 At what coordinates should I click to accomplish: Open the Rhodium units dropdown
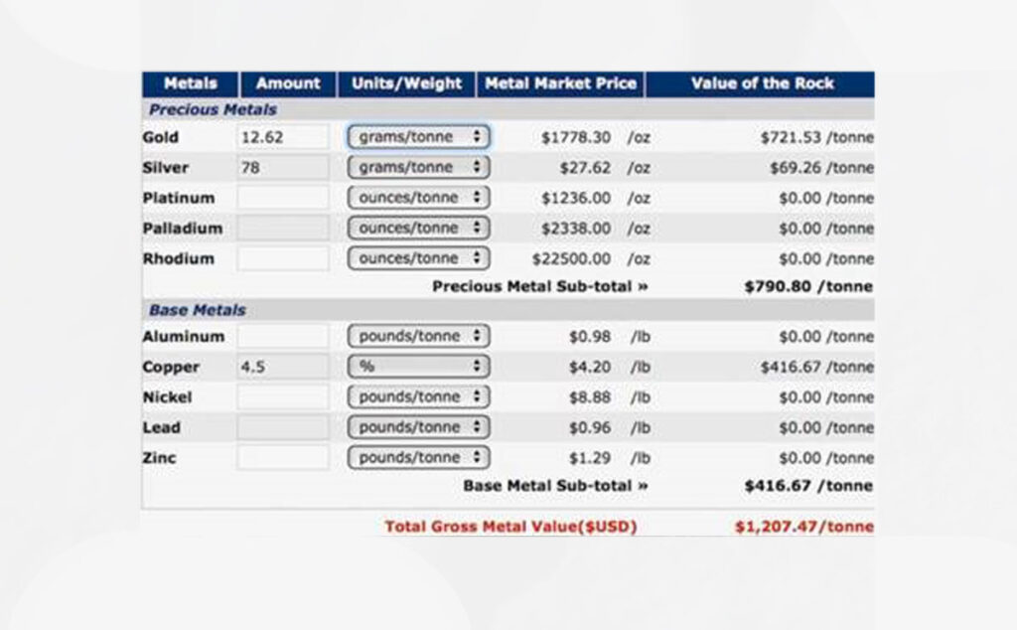pyautogui.click(x=418, y=258)
